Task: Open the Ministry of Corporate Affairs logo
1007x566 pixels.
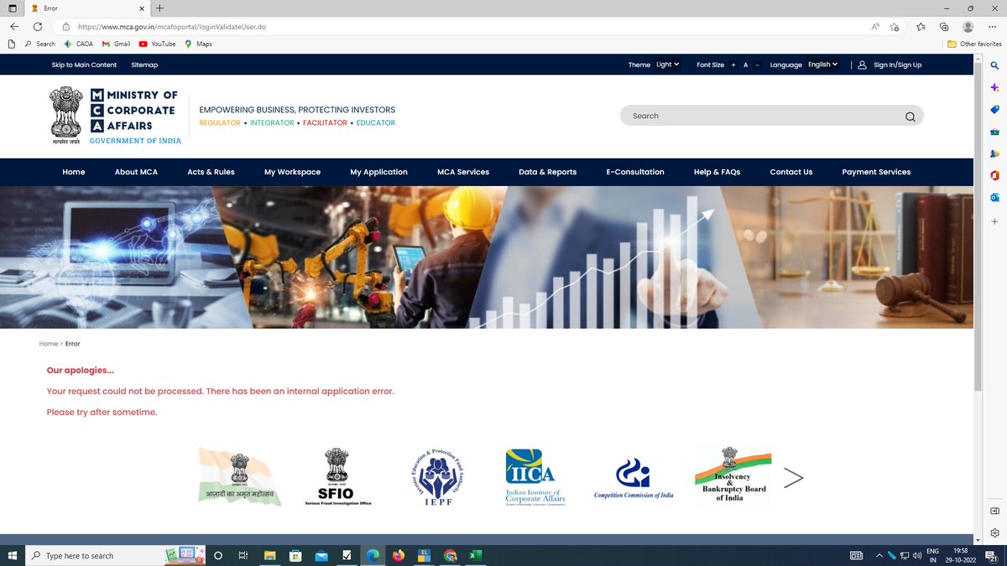Action: click(x=114, y=116)
